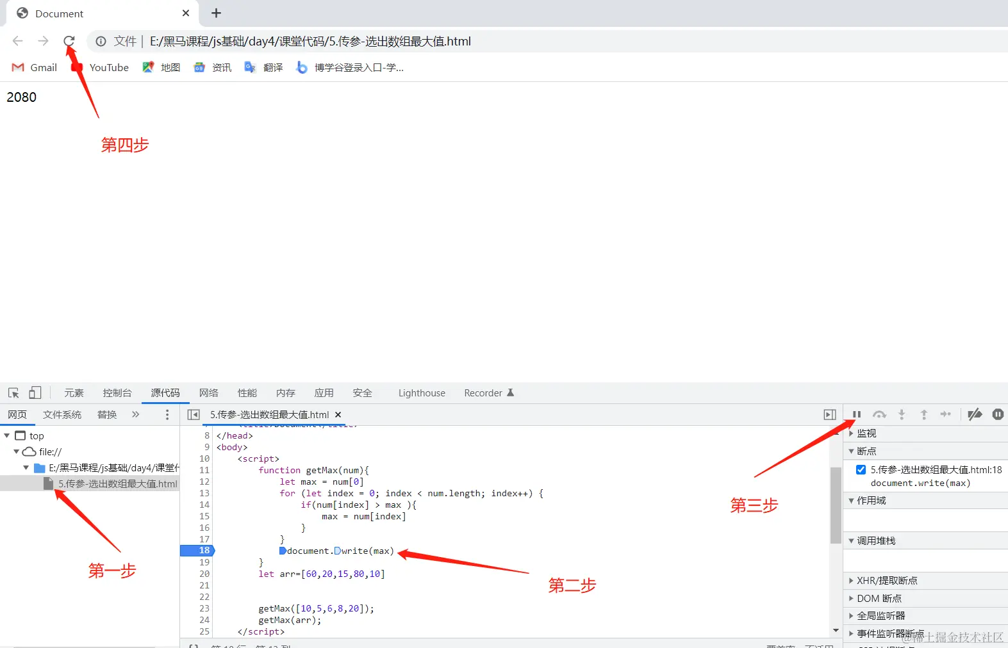Select the 替换 navigator tab

coord(107,415)
